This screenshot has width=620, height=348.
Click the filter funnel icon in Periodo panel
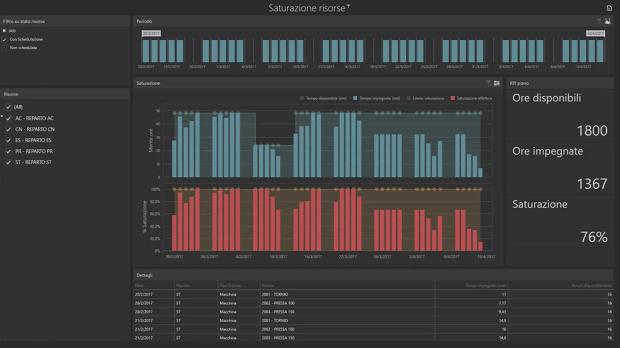coord(599,21)
